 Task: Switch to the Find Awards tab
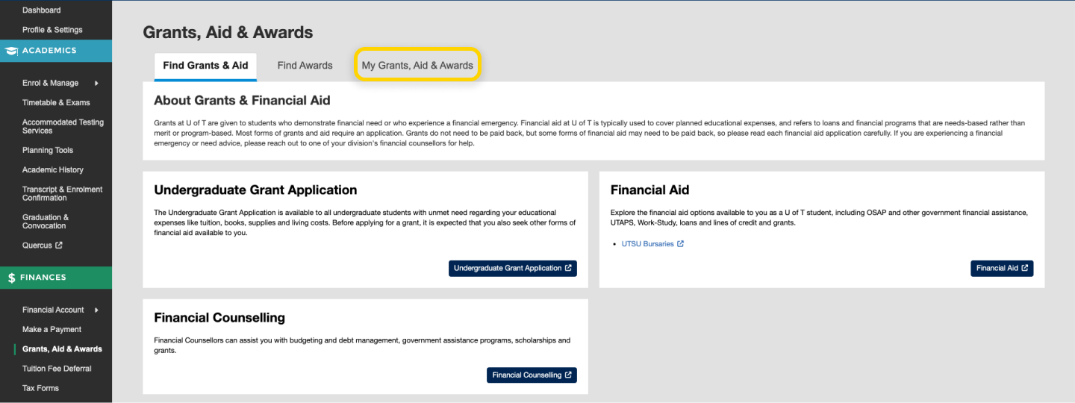(x=305, y=66)
